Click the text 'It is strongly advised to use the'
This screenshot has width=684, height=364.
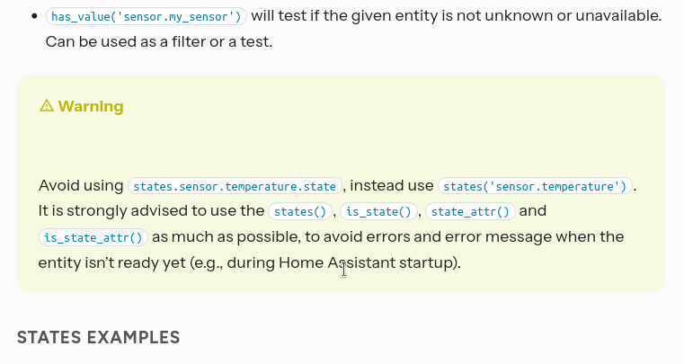(150, 212)
